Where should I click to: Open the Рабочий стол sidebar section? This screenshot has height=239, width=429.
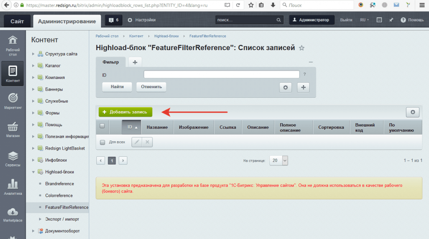13,46
